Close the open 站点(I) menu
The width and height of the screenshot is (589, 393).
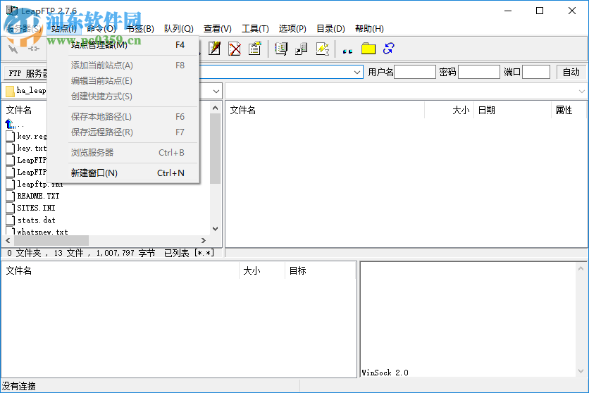[64, 29]
